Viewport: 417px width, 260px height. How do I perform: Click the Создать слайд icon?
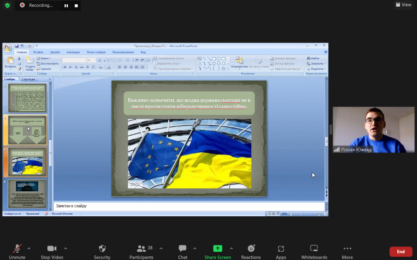point(30,60)
